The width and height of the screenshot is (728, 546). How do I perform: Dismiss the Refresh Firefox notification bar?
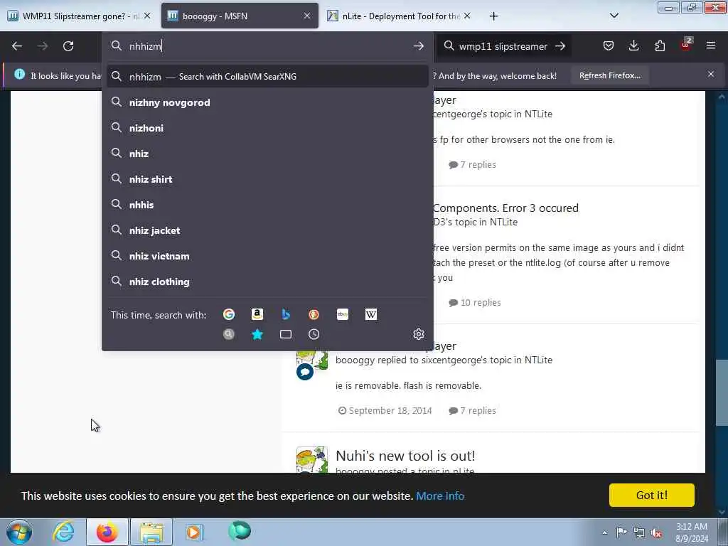[711, 74]
